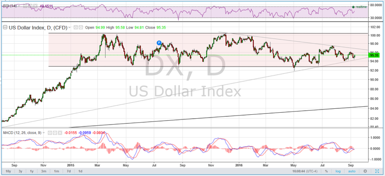Toggle percentage scale mode

326,171
